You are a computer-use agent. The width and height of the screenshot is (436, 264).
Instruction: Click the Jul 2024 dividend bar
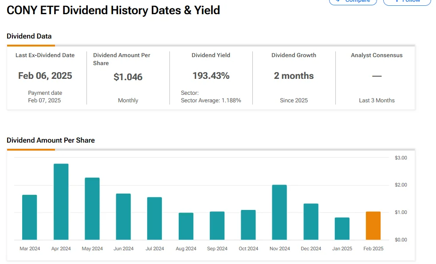[154, 218]
